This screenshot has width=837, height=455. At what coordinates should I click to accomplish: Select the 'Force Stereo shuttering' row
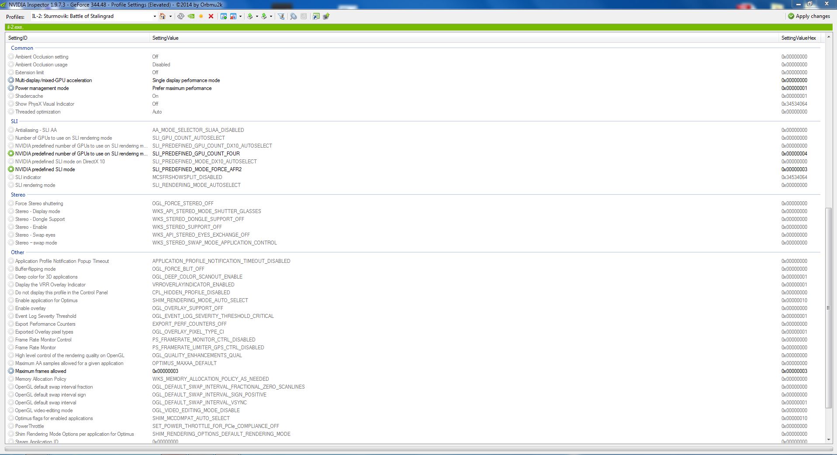pos(414,203)
